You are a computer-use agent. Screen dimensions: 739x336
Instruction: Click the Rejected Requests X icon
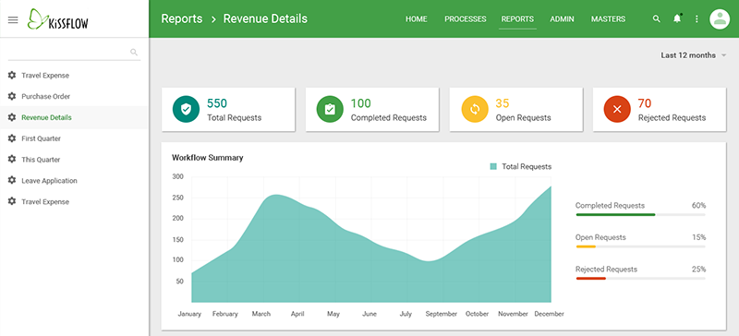pyautogui.click(x=617, y=109)
